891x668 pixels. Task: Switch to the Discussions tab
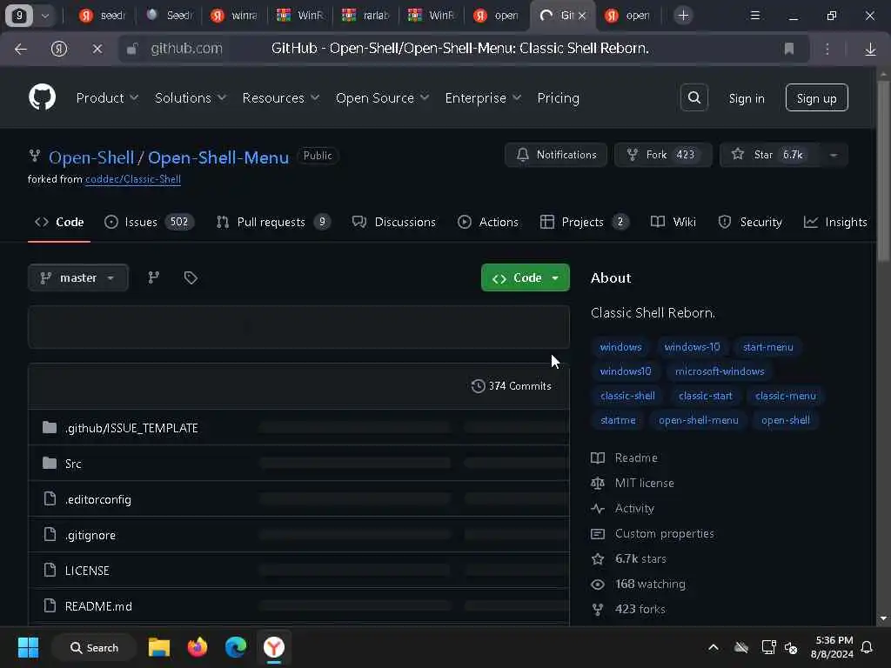(x=394, y=222)
